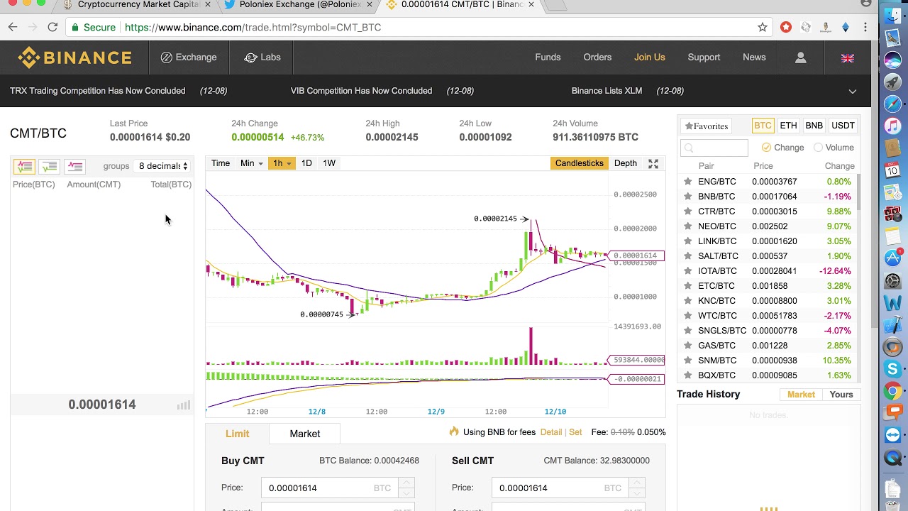The height and width of the screenshot is (511, 908).
Task: Go to Orders page
Action: tap(597, 57)
